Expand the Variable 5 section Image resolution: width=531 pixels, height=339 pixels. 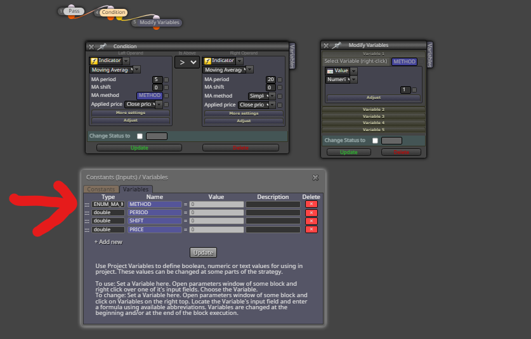click(374, 129)
